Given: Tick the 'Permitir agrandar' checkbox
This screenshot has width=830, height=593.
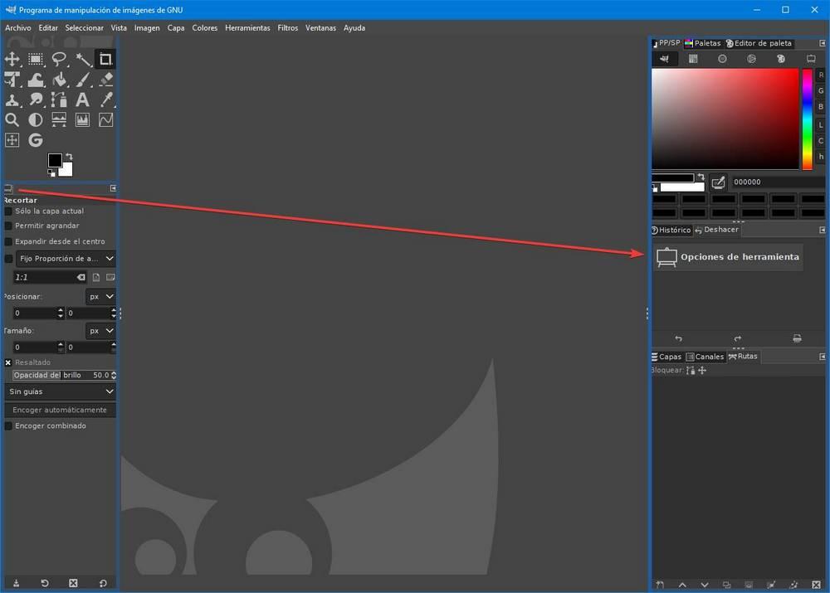Looking at the screenshot, I should coord(8,226).
